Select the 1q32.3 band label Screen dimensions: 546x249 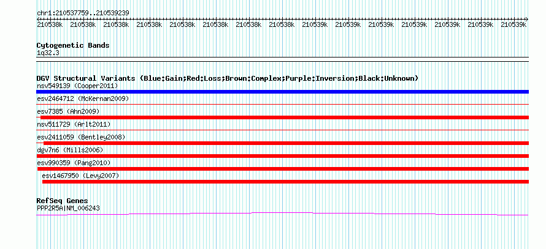click(47, 53)
